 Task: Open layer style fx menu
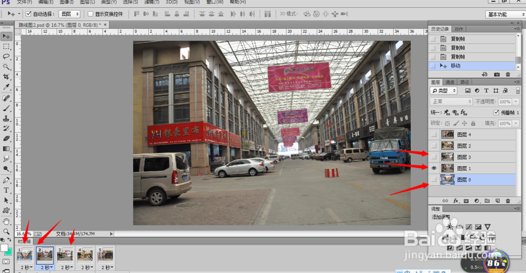(x=456, y=201)
